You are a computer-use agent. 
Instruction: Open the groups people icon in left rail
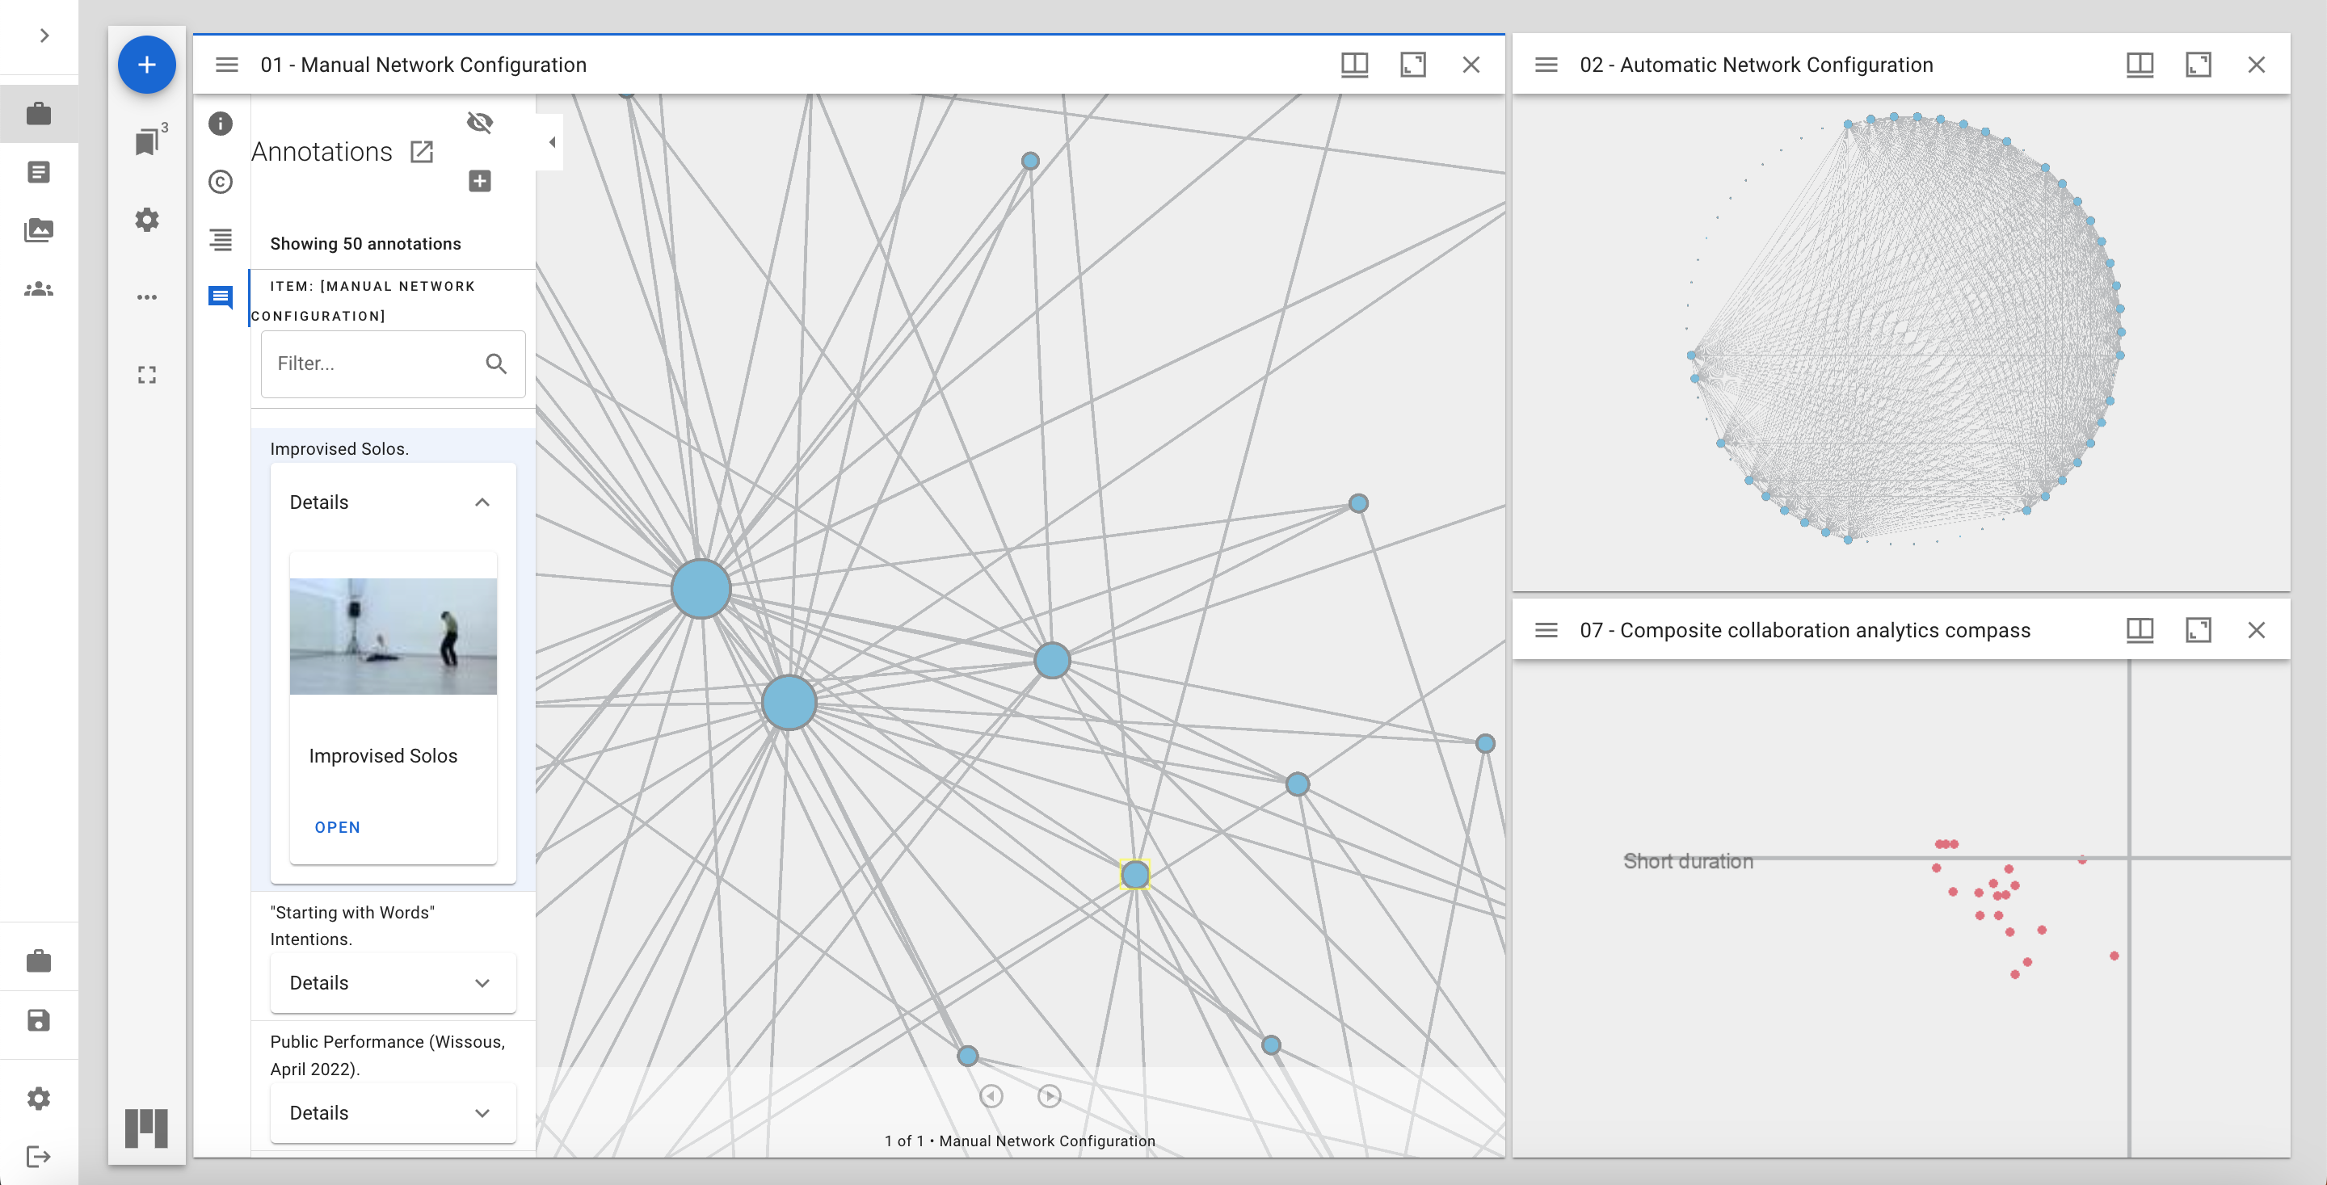point(39,289)
